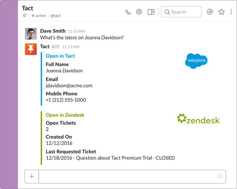Viewport: 237px width, 189px height.
Task: Click the Salesforce cloud logo
Action: (x=196, y=61)
